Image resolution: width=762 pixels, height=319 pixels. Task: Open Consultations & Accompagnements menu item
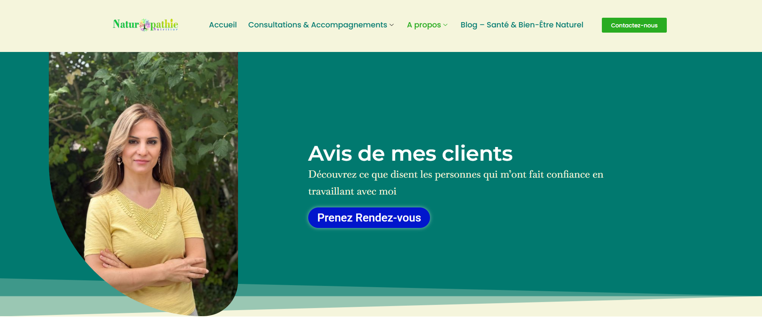pos(317,25)
